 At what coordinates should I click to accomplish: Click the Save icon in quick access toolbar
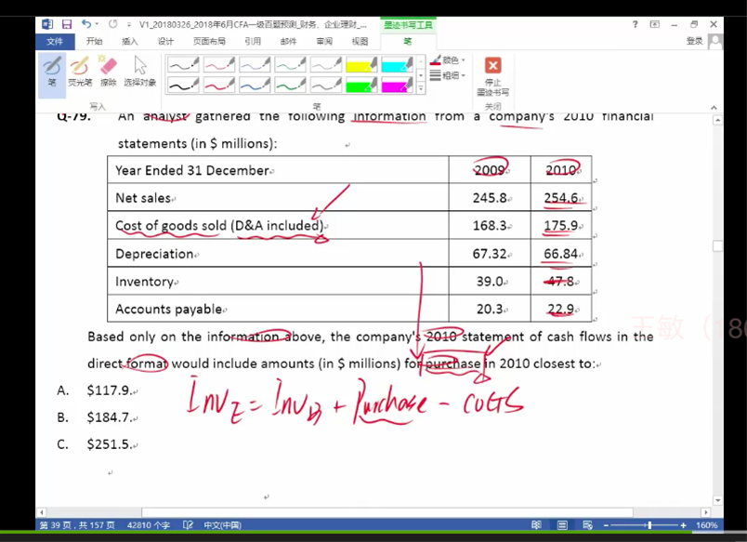pyautogui.click(x=67, y=24)
